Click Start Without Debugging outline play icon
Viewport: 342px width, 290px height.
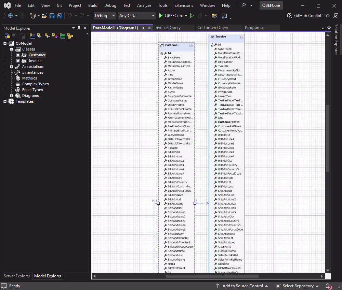(x=192, y=16)
